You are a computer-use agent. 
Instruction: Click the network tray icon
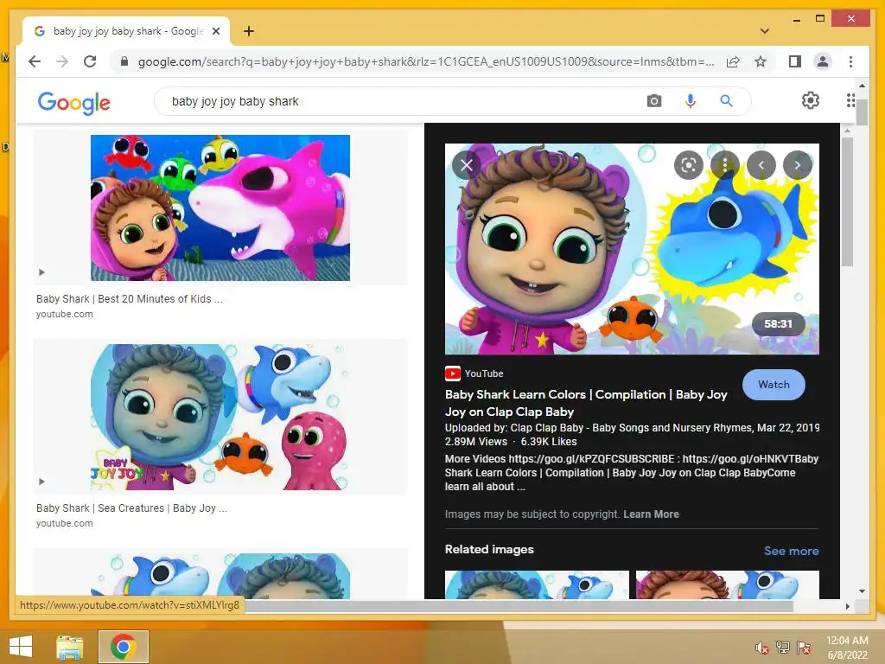coord(782,647)
